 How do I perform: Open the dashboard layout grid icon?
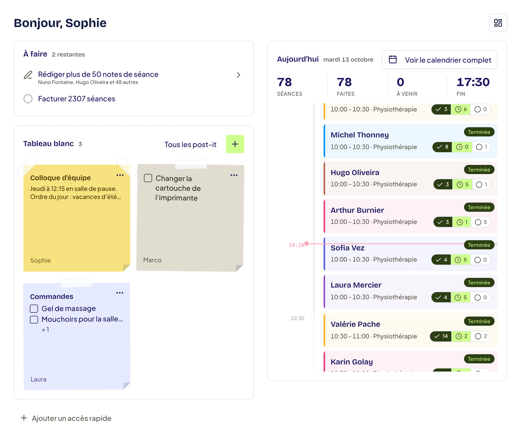498,23
